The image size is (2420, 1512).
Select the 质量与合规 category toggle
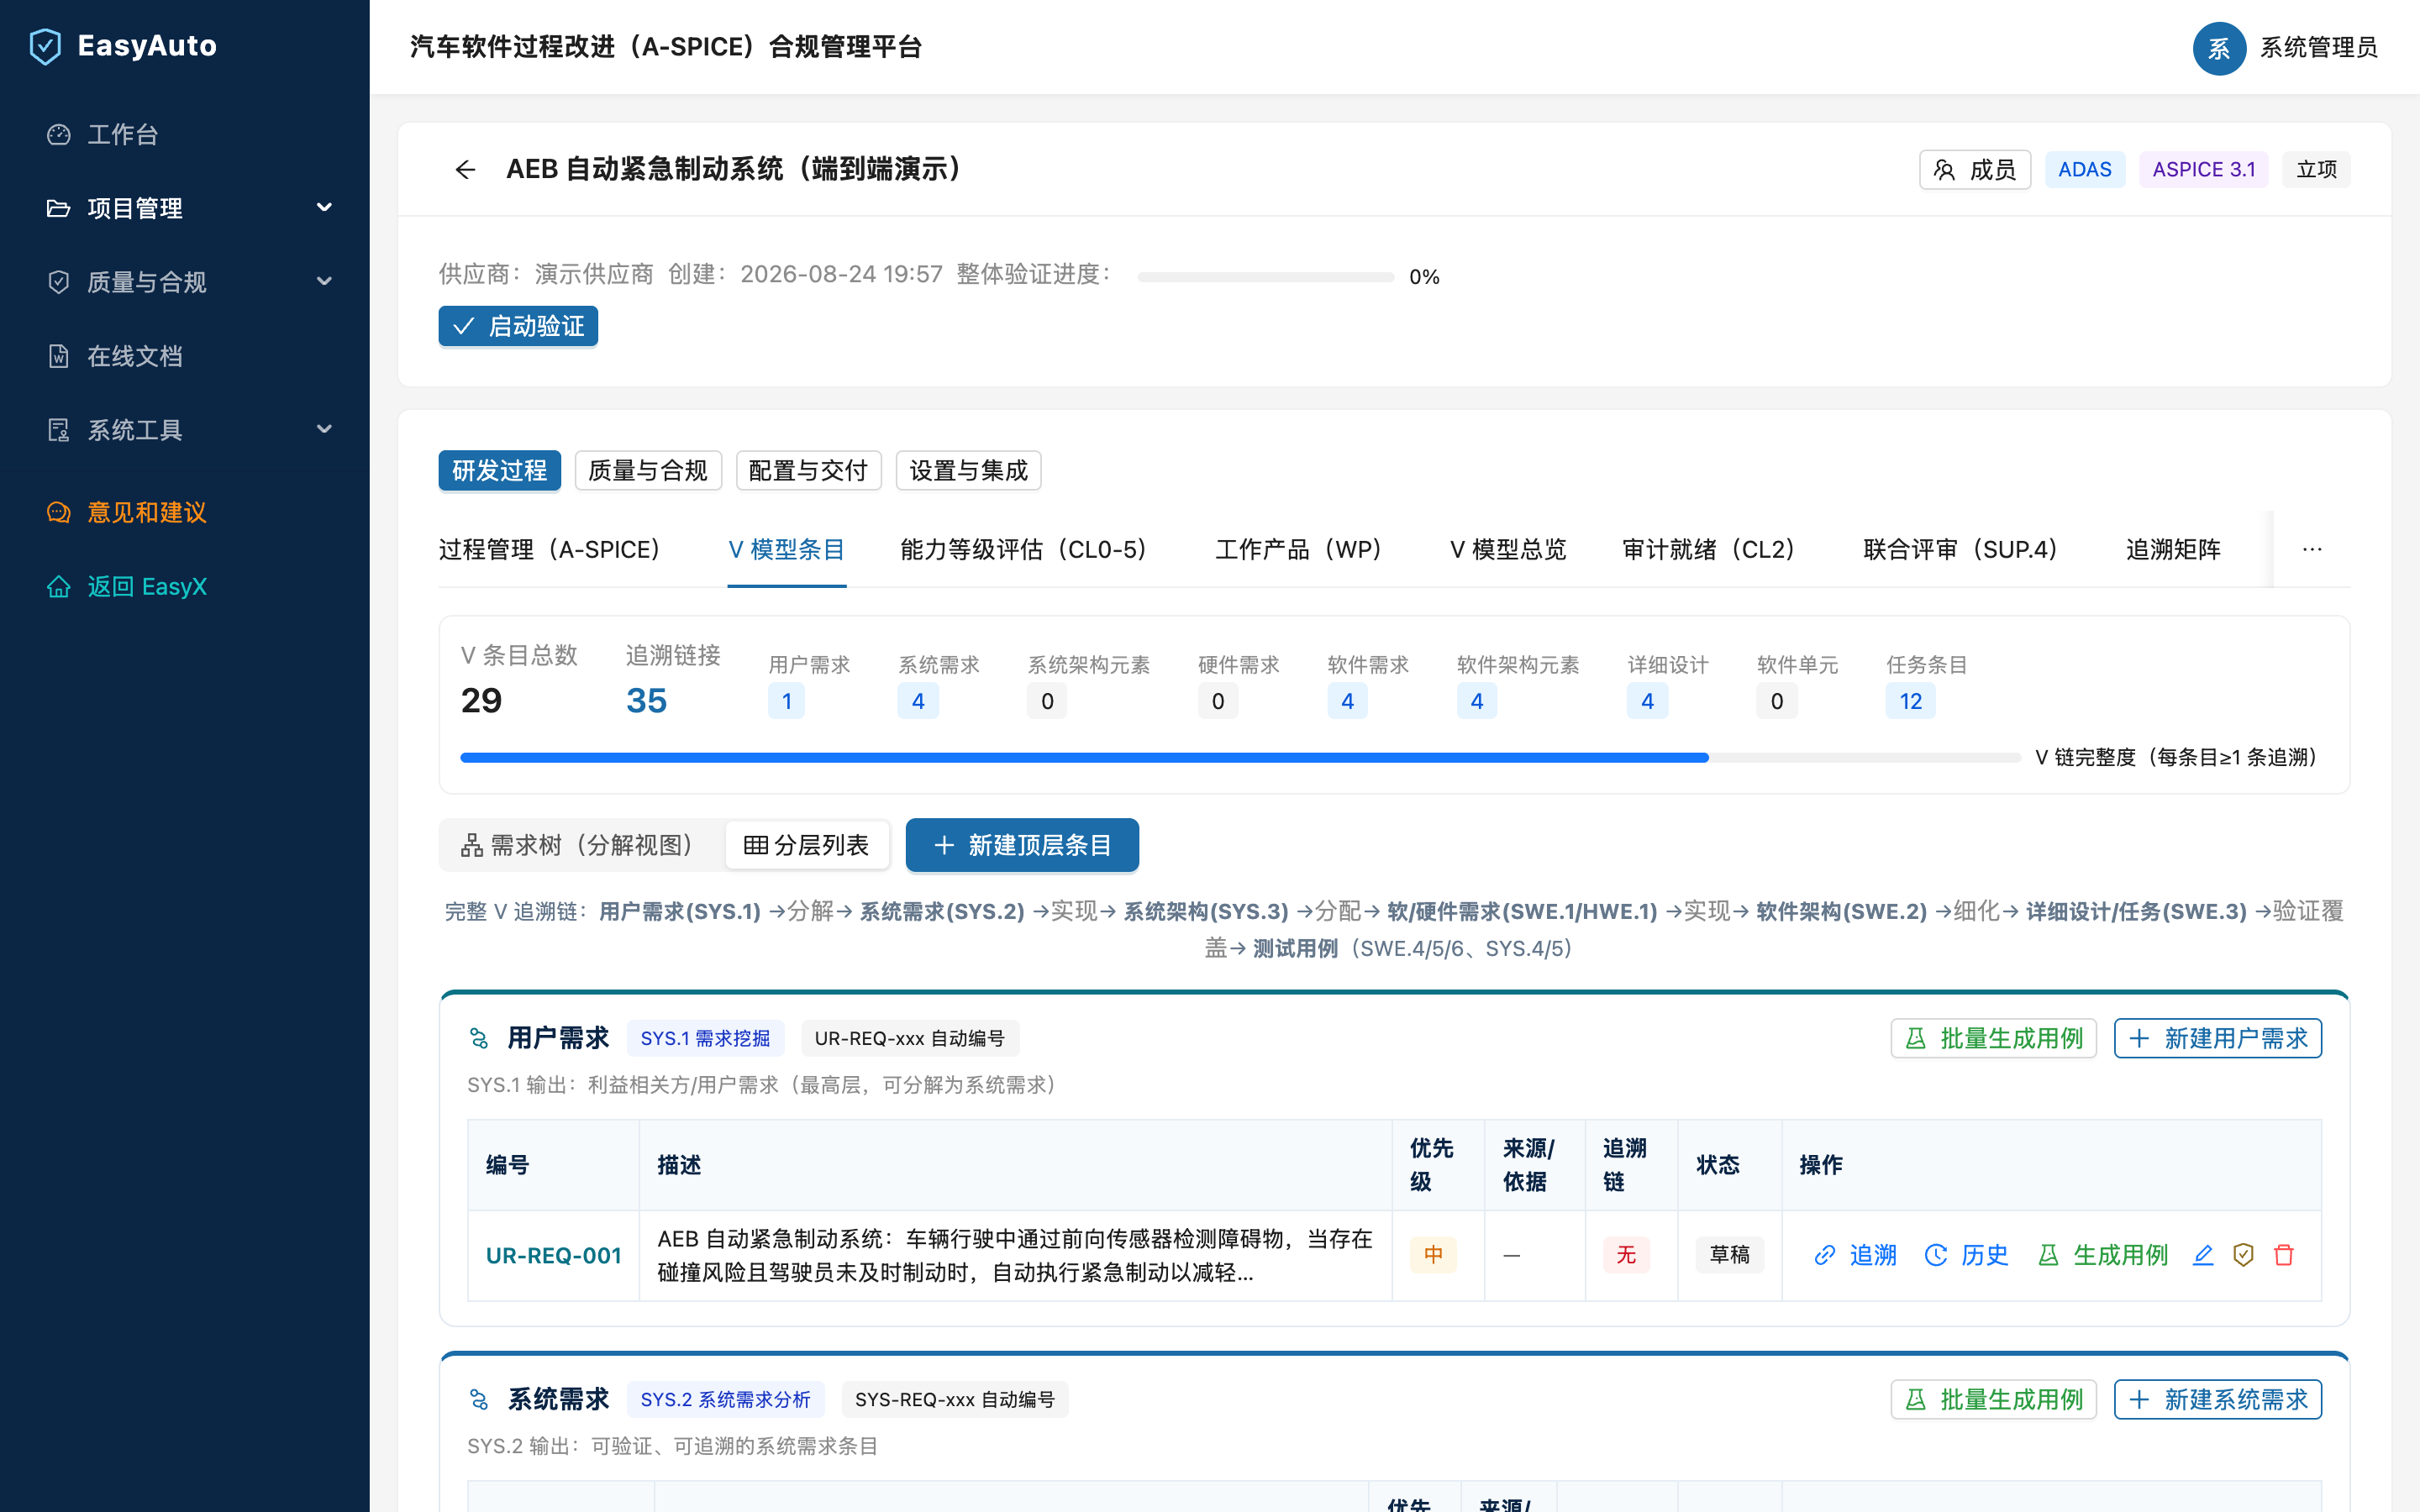click(x=648, y=471)
